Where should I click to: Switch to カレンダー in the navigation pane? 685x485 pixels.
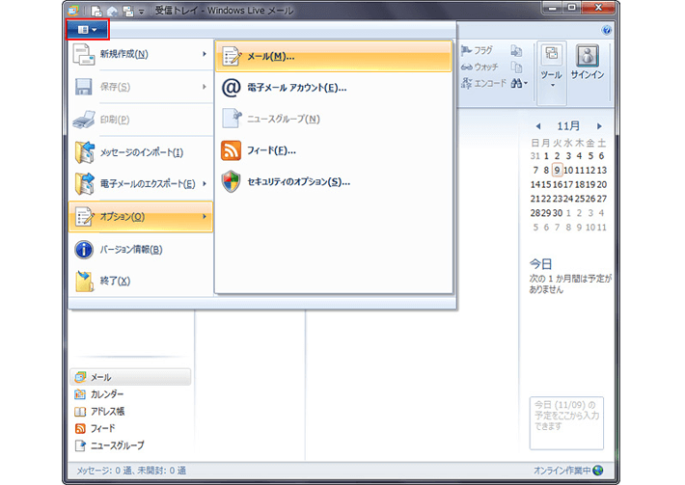tap(106, 394)
